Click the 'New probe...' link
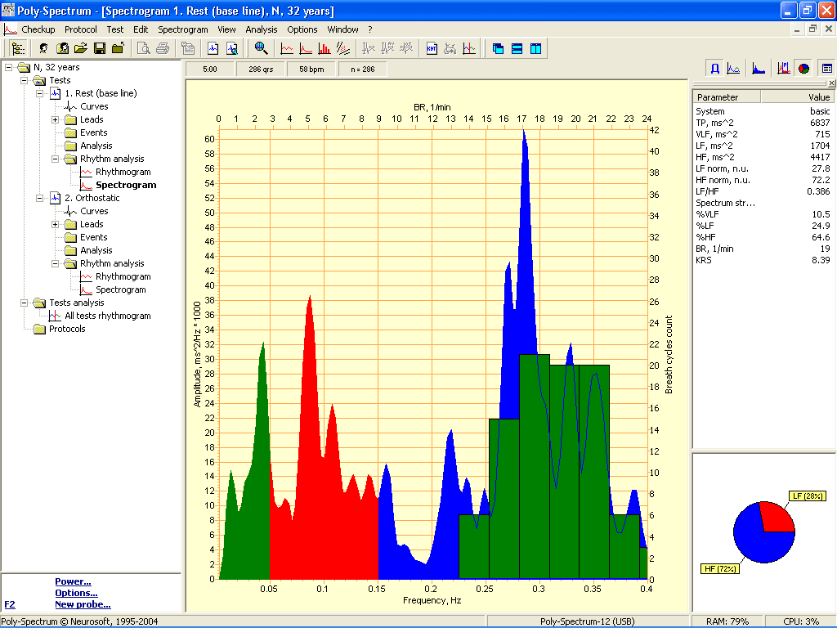 coord(83,604)
